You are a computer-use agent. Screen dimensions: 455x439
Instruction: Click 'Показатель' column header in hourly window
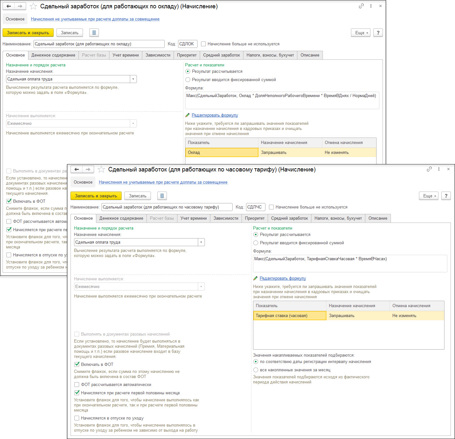coord(289,306)
